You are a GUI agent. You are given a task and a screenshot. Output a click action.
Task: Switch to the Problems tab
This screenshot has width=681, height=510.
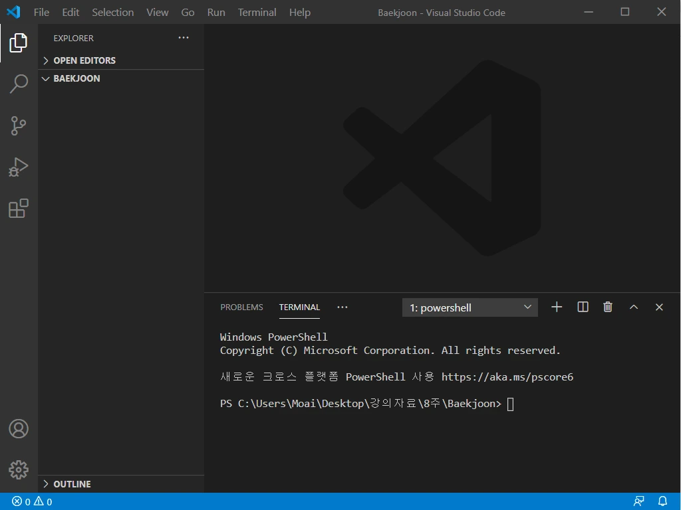pos(241,307)
